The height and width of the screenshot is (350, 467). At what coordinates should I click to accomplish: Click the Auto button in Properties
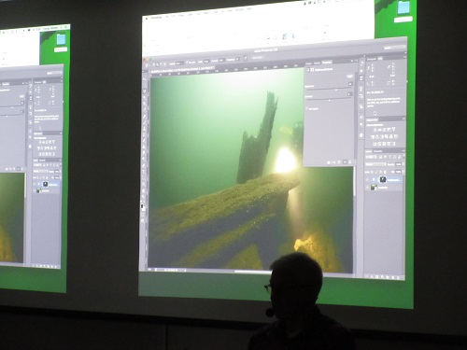[x=350, y=77]
